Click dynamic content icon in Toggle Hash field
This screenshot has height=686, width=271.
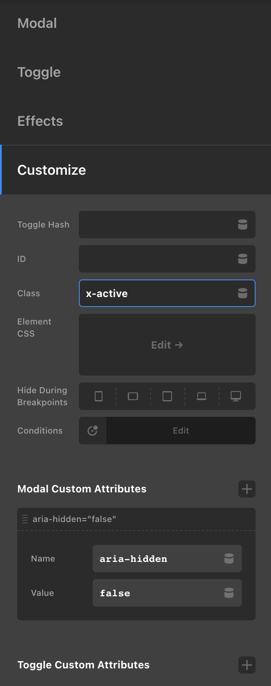tap(243, 225)
